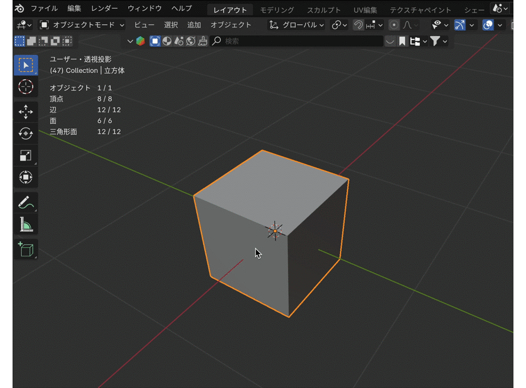The width and height of the screenshot is (526, 388).
Task: Switch to Intersect selection mode
Action: (67, 41)
